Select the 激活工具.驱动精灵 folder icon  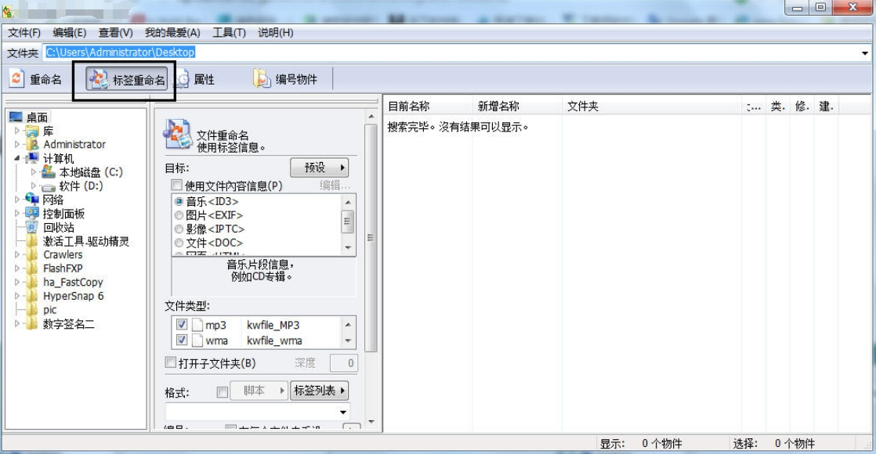pyautogui.click(x=32, y=240)
